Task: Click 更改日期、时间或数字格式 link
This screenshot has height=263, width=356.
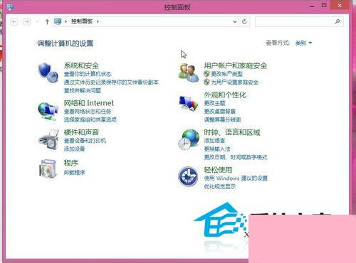Action: pyautogui.click(x=236, y=157)
